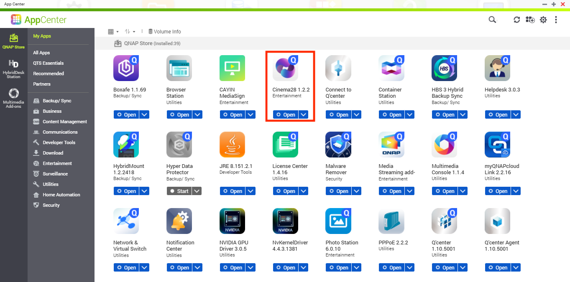570x282 pixels.
Task: Select Multimedia Add-ons in the sidebar
Action: [13, 98]
